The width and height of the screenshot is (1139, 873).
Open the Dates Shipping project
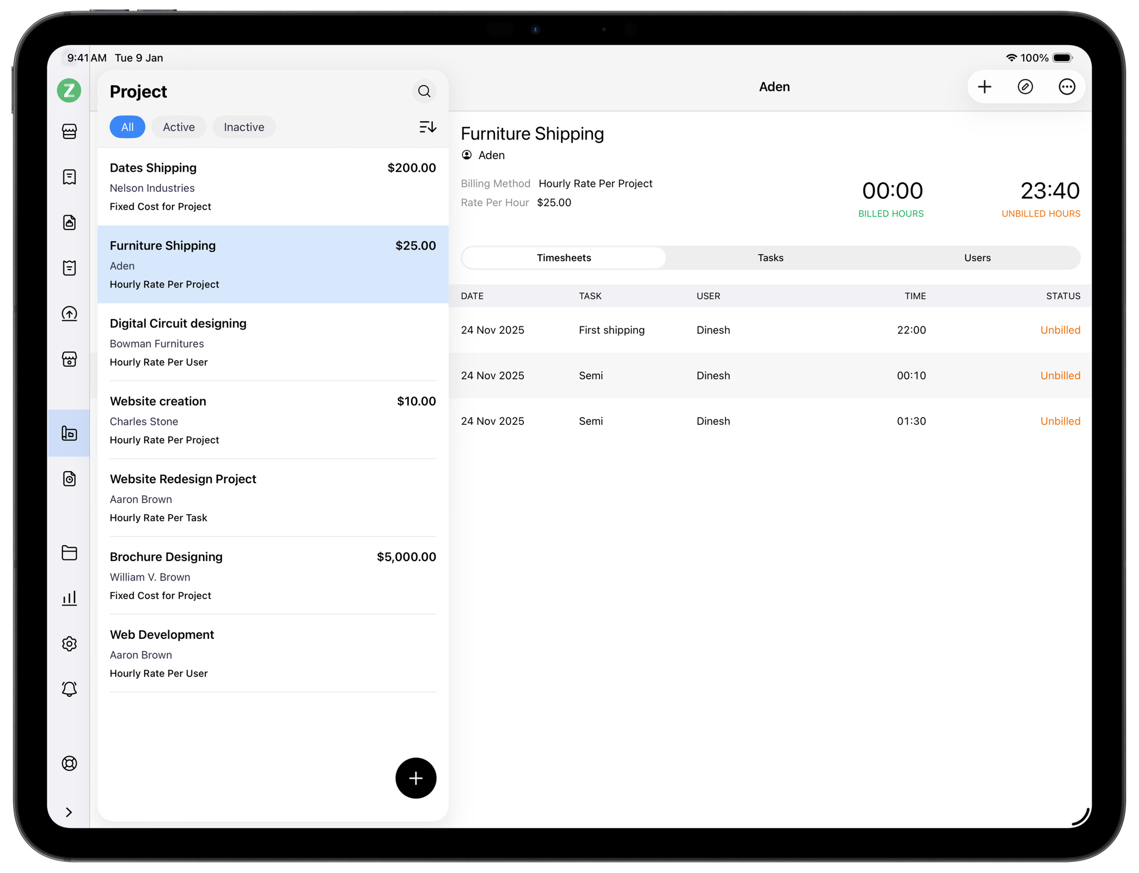[x=273, y=186]
